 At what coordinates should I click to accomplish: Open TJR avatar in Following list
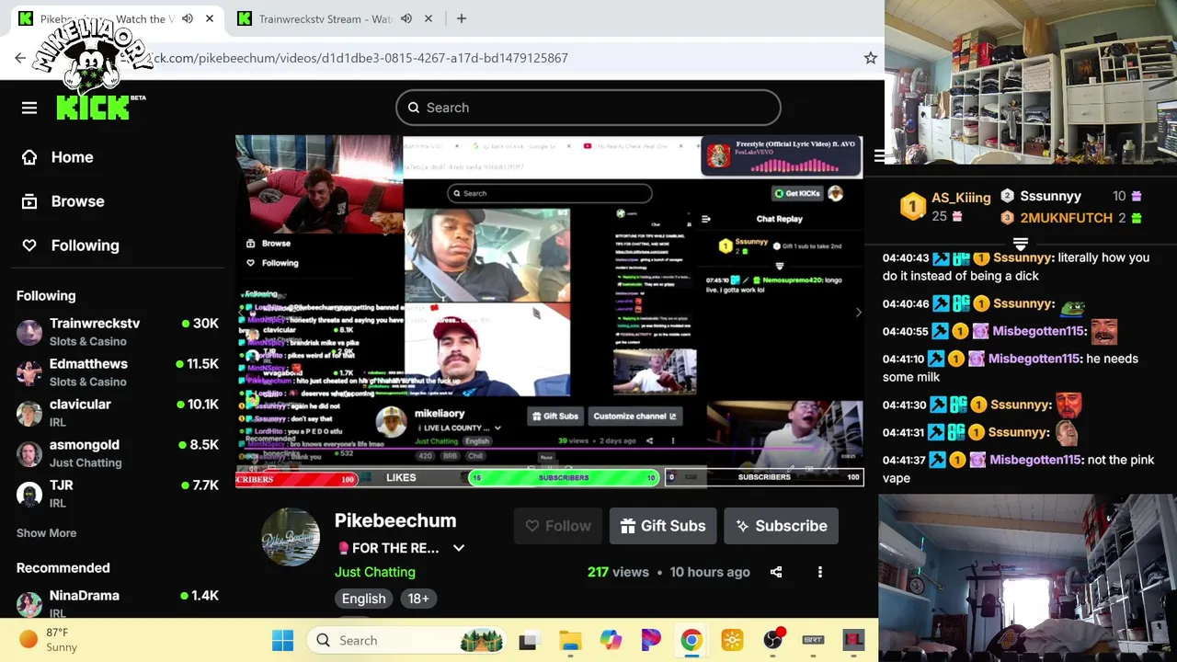(29, 494)
